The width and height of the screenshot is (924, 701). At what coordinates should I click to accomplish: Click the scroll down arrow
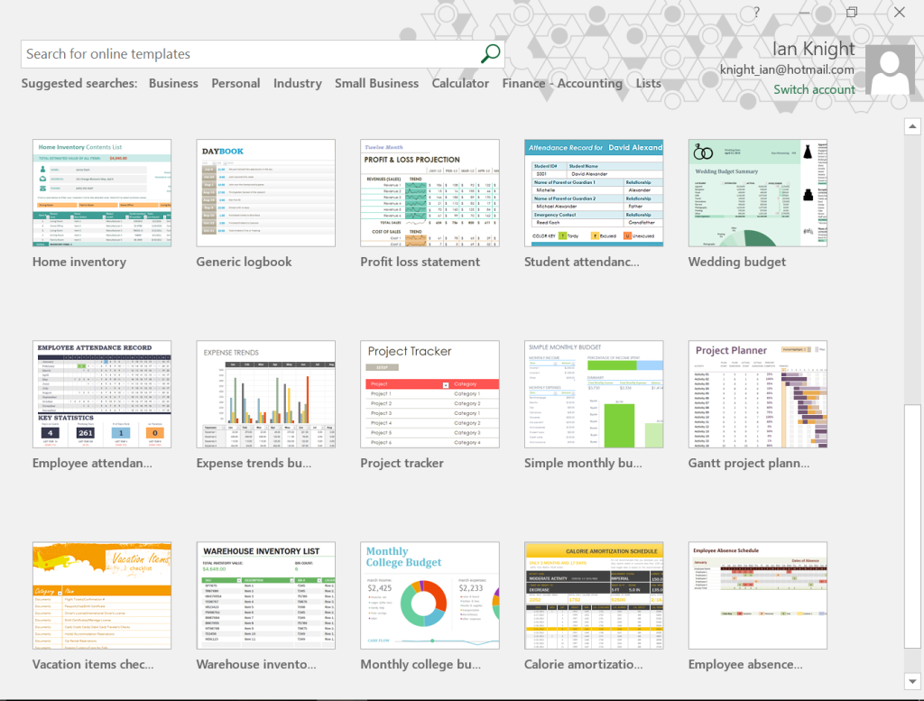coord(912,681)
